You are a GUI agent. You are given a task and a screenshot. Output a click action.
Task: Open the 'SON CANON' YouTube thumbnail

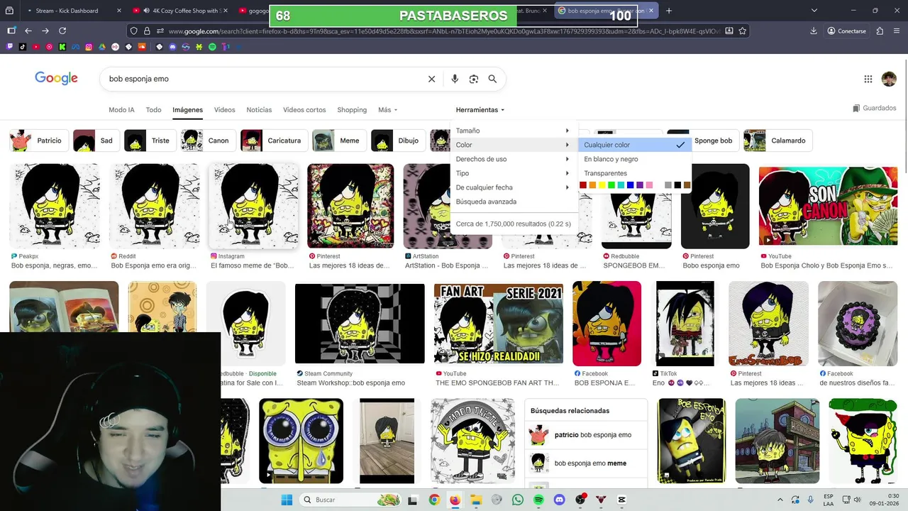pos(828,207)
